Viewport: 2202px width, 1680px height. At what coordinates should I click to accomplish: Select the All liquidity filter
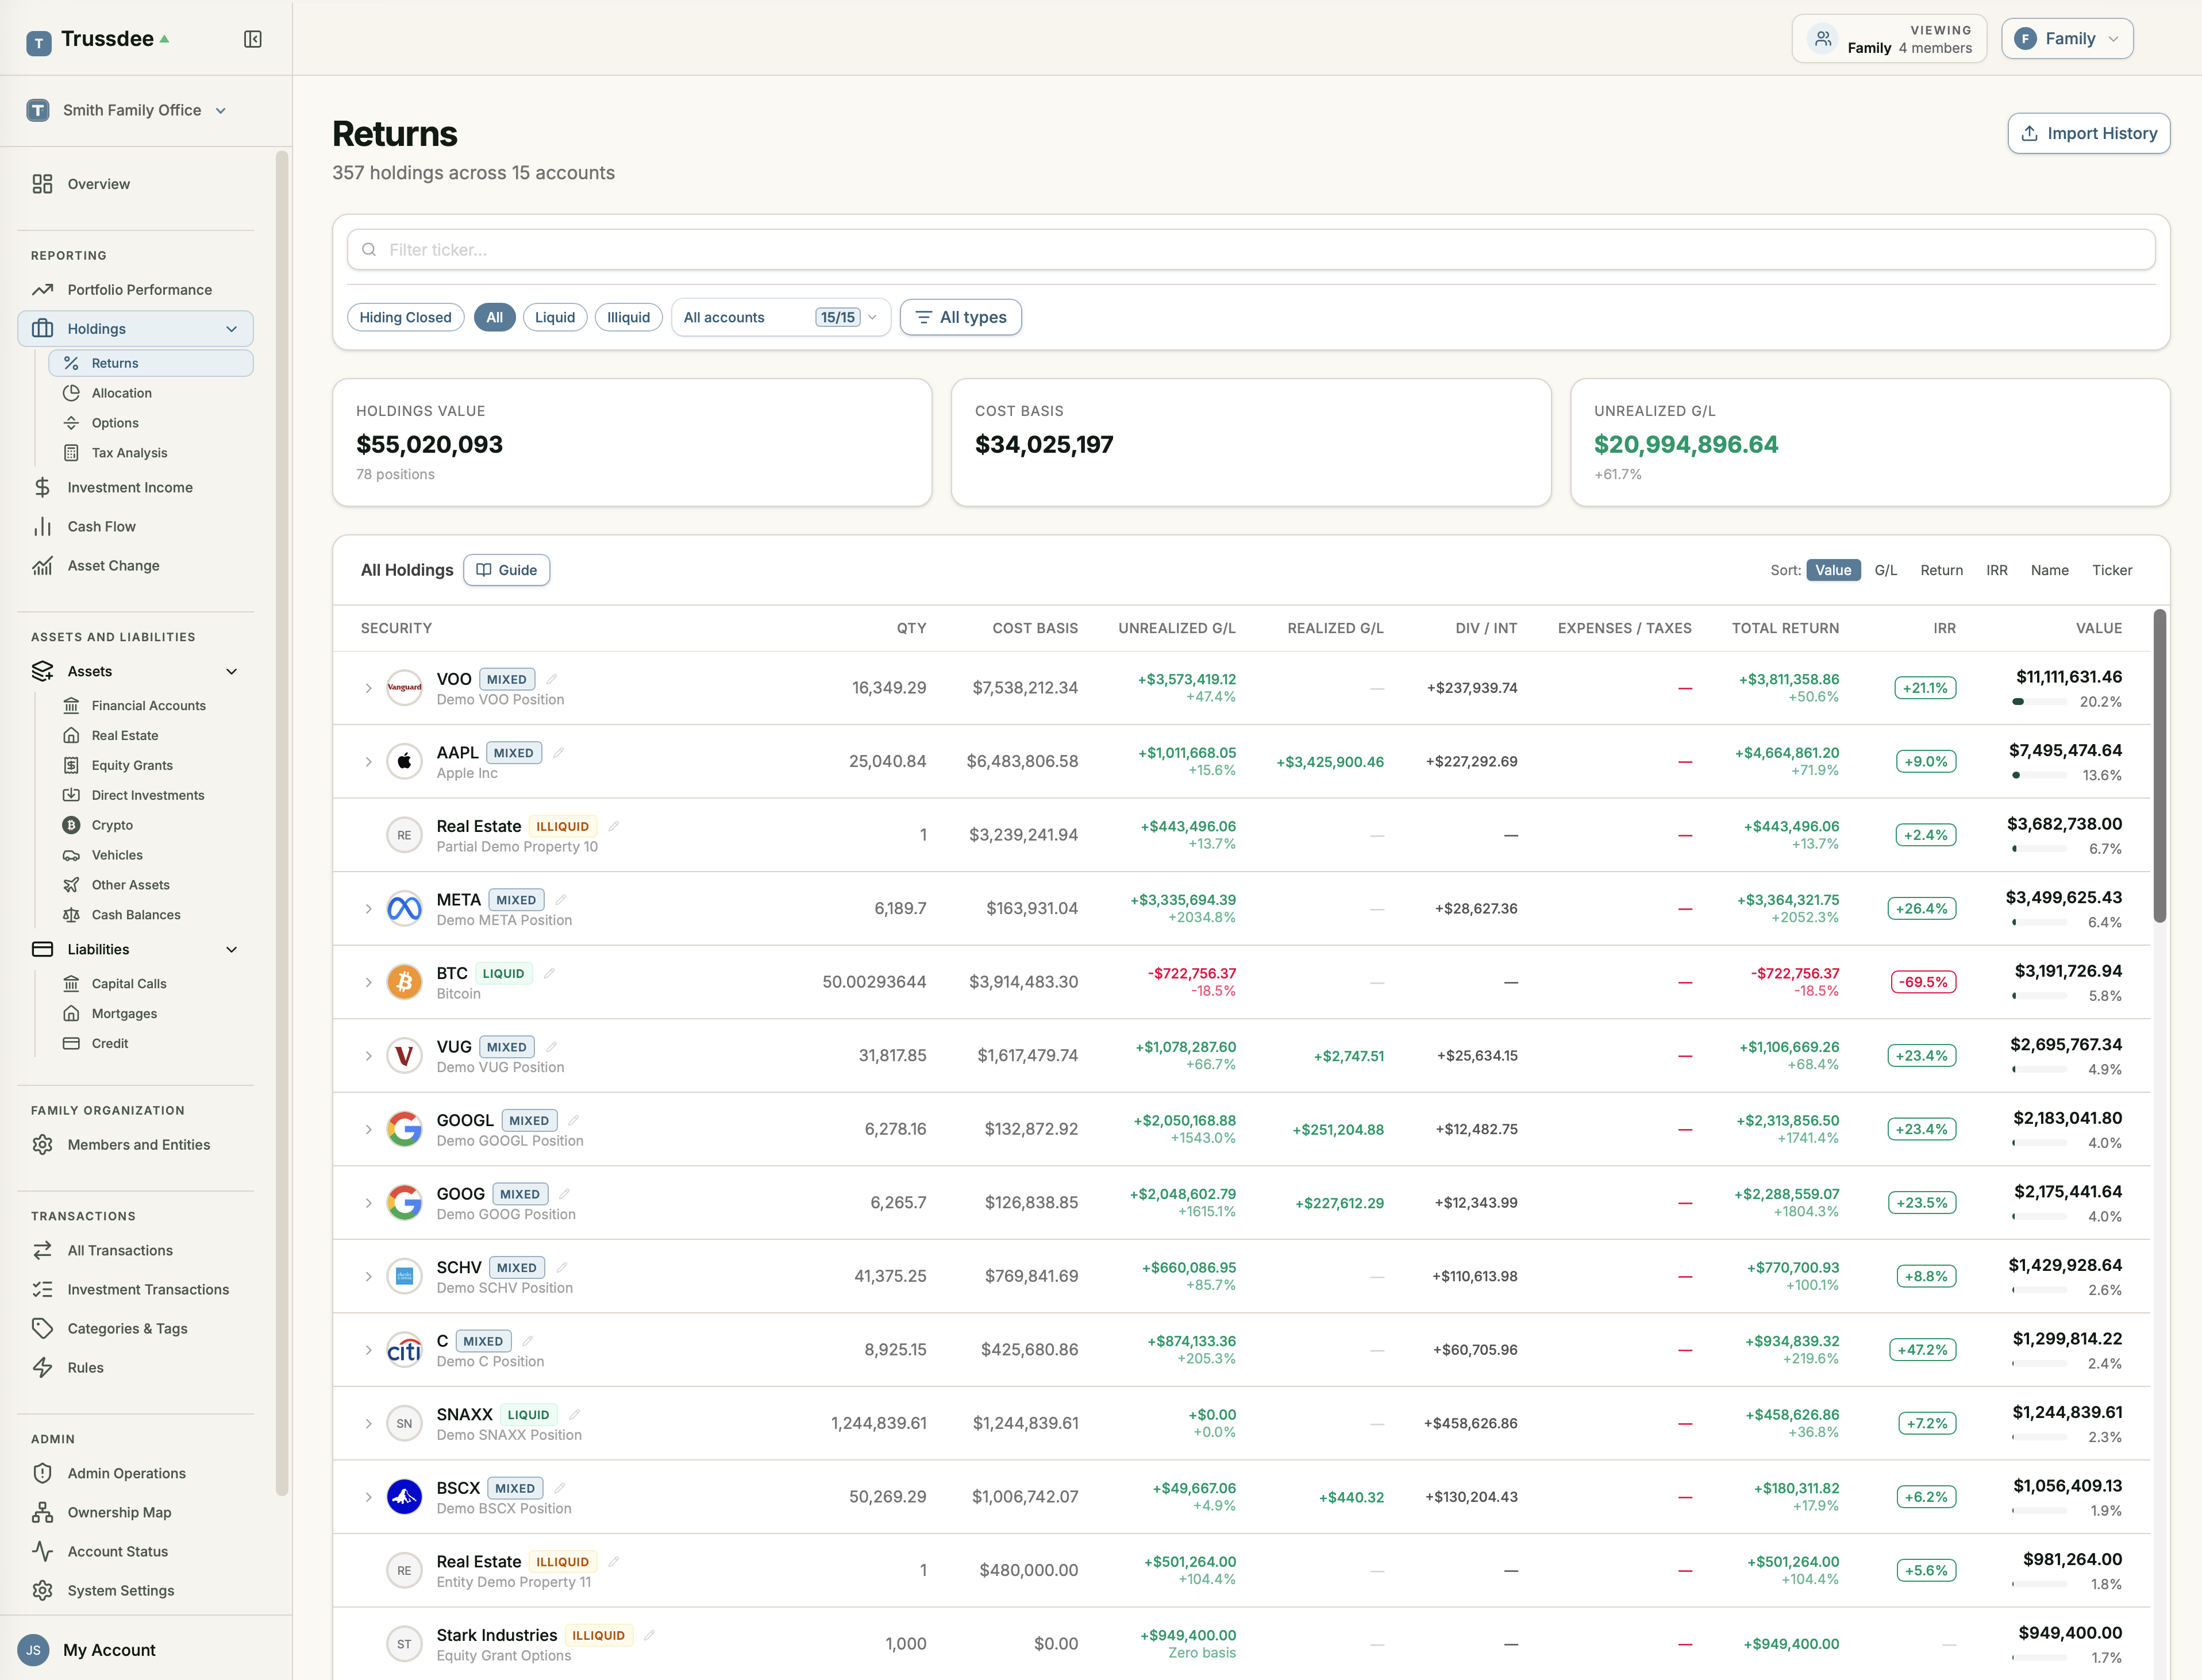pos(494,317)
